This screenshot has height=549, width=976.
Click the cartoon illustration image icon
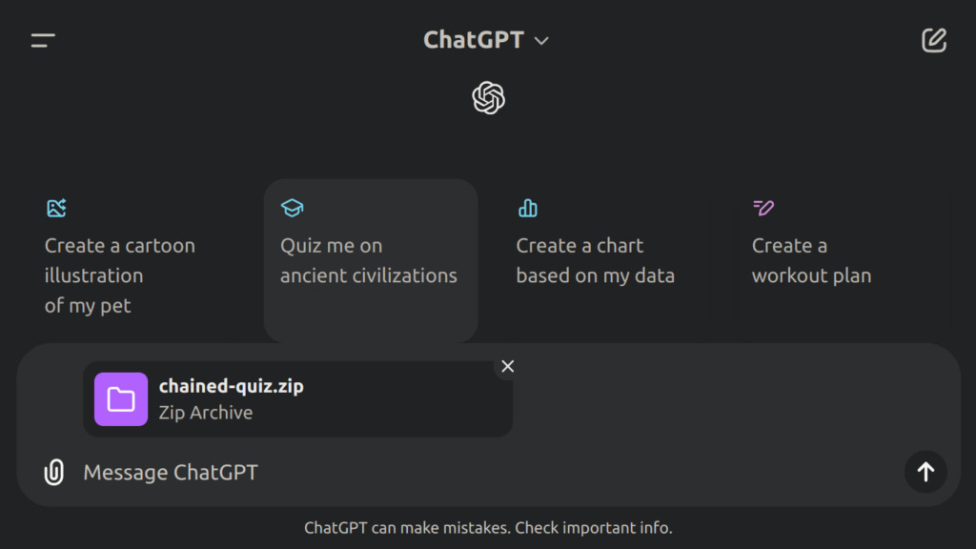(x=56, y=208)
